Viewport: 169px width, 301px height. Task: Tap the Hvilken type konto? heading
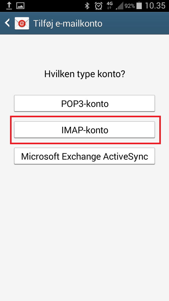pos(84,74)
